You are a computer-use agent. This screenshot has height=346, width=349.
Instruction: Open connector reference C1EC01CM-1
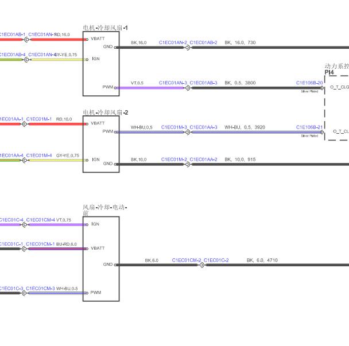(40, 244)
